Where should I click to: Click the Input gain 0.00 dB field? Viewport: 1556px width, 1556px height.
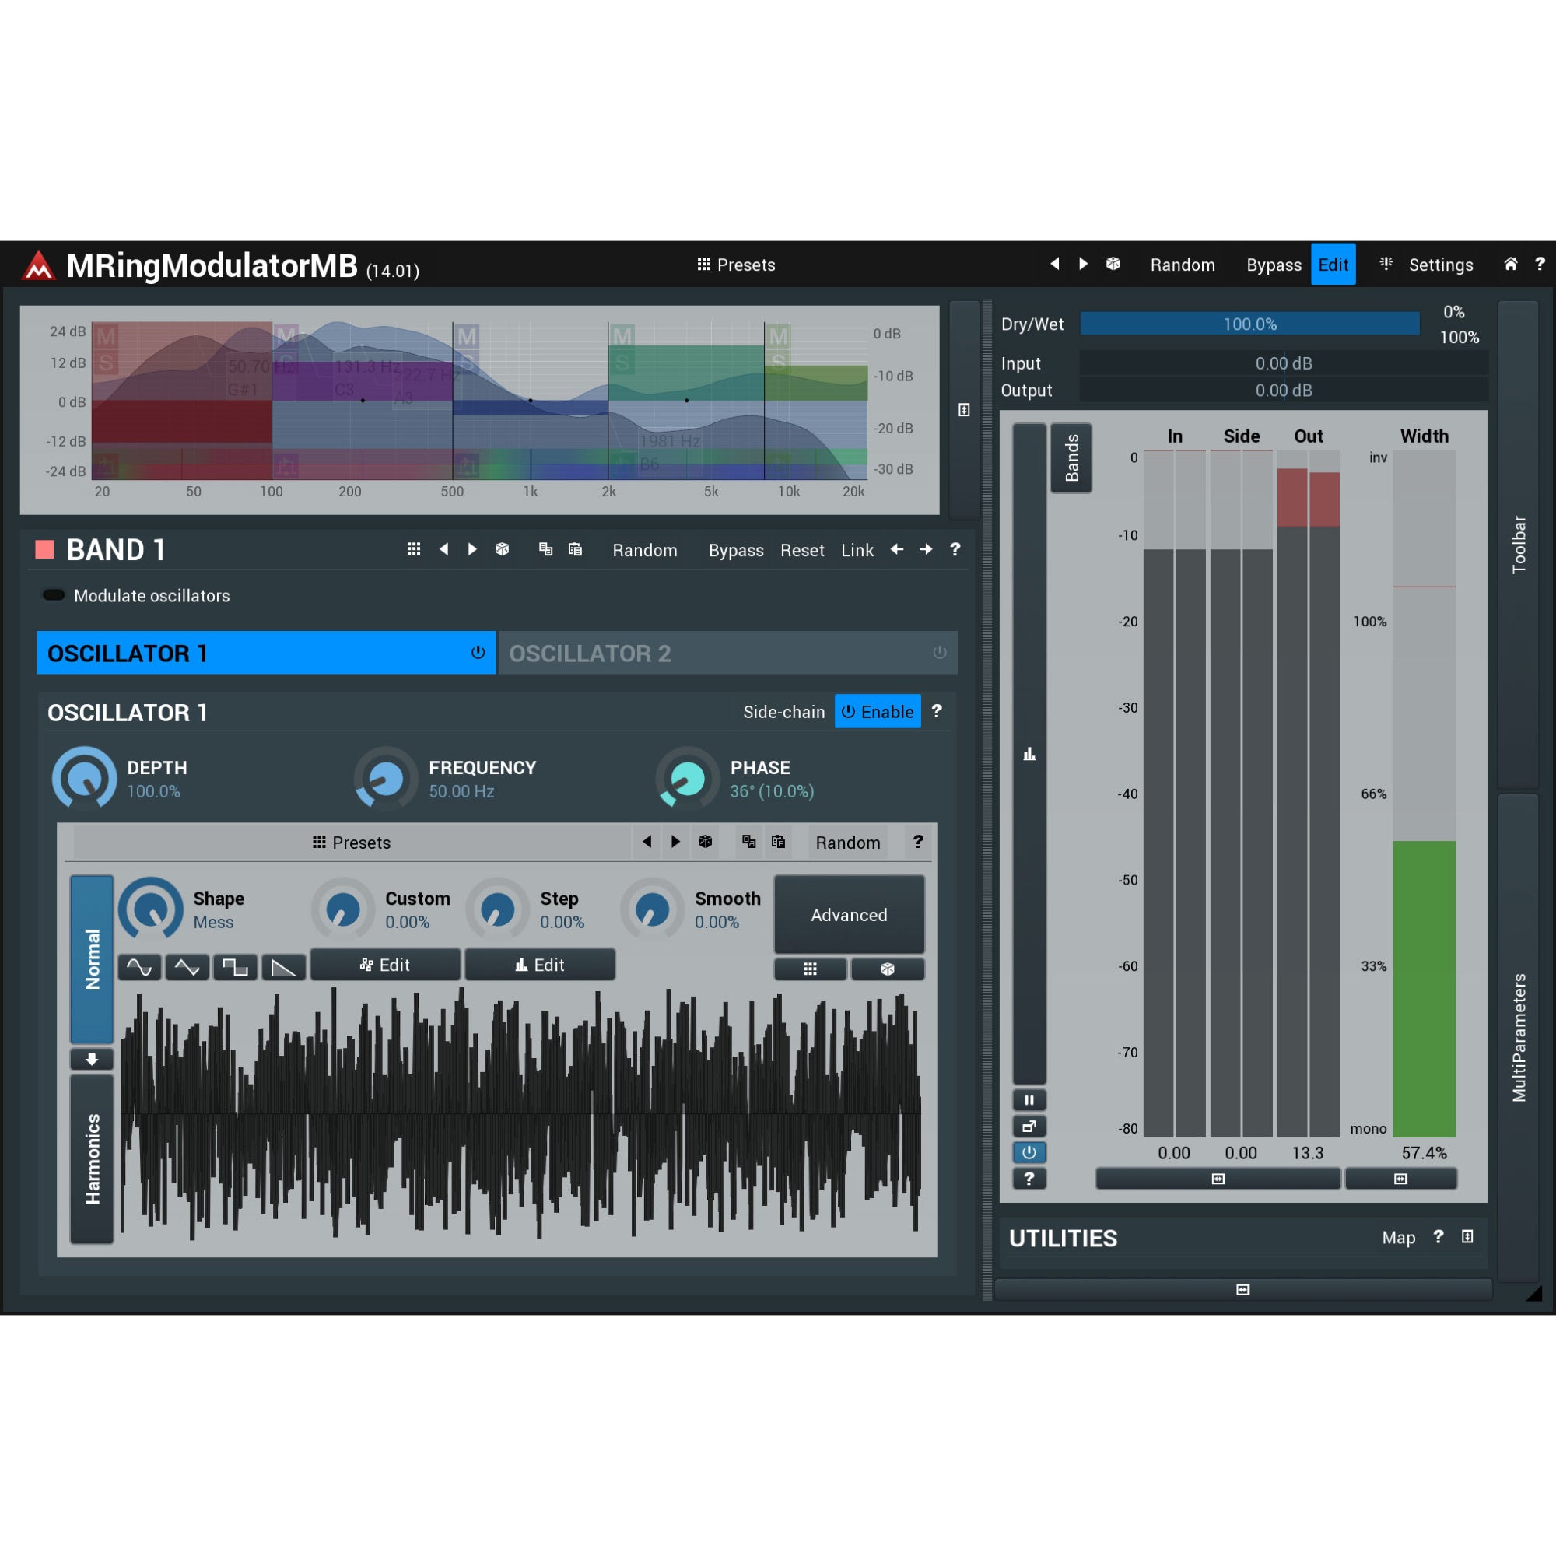[1284, 363]
